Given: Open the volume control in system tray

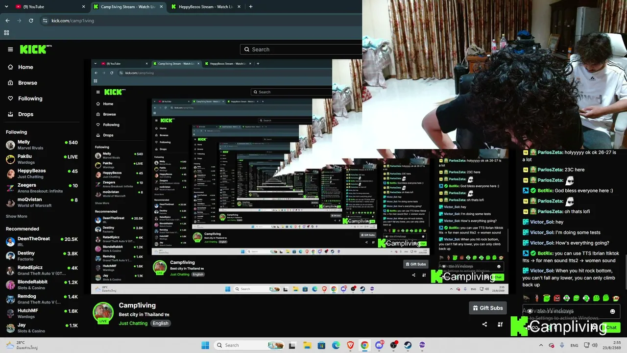Looking at the screenshot, I should [595, 345].
